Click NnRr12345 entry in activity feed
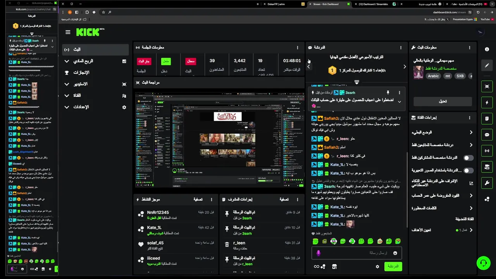The image size is (496, 279). coord(176,215)
